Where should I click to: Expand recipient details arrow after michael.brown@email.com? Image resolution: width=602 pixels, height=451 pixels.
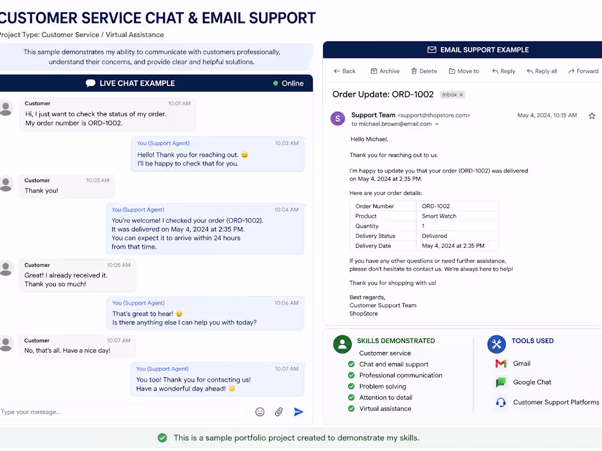point(437,124)
